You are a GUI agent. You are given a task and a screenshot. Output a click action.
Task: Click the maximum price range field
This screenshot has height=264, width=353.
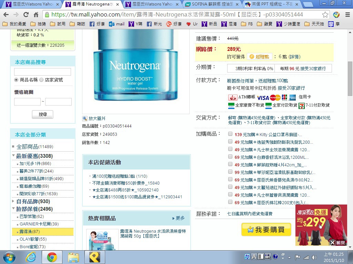[58, 102]
